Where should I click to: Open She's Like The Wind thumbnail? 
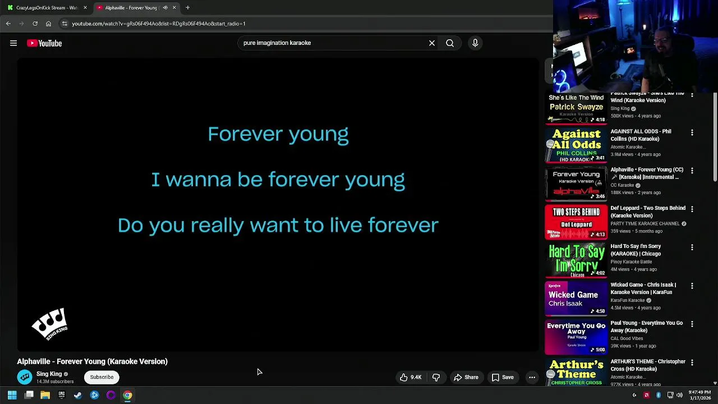pos(576,108)
